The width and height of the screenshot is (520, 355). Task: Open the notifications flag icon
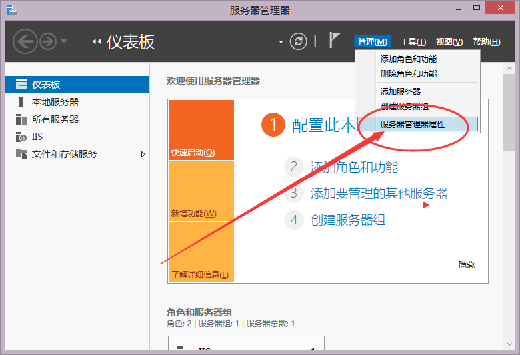coord(334,40)
